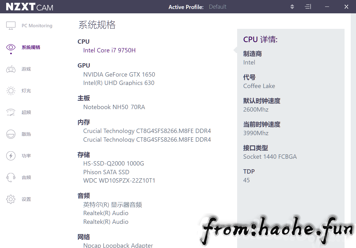The height and width of the screenshot is (248, 356).
Task: Select Intel(R) UHD Graphics 630 entry
Action: [119, 83]
